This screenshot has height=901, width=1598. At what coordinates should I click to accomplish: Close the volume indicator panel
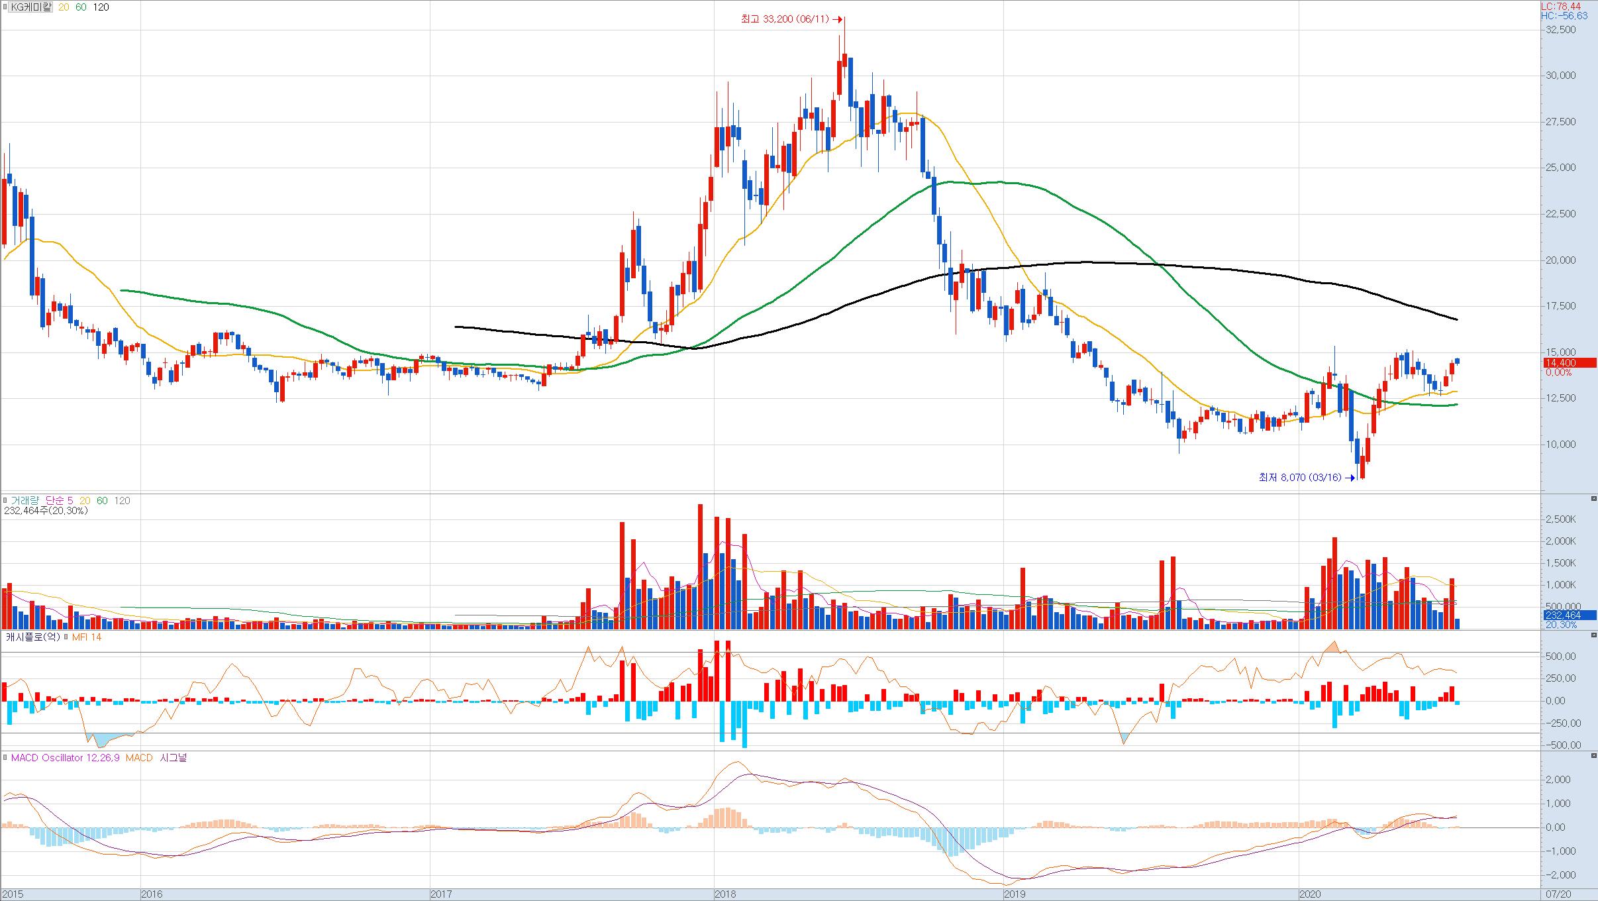point(1593,498)
